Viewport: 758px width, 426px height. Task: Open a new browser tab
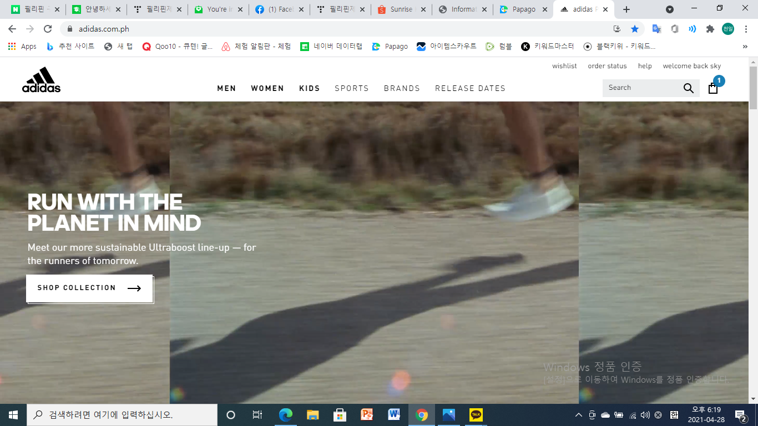coord(626,9)
